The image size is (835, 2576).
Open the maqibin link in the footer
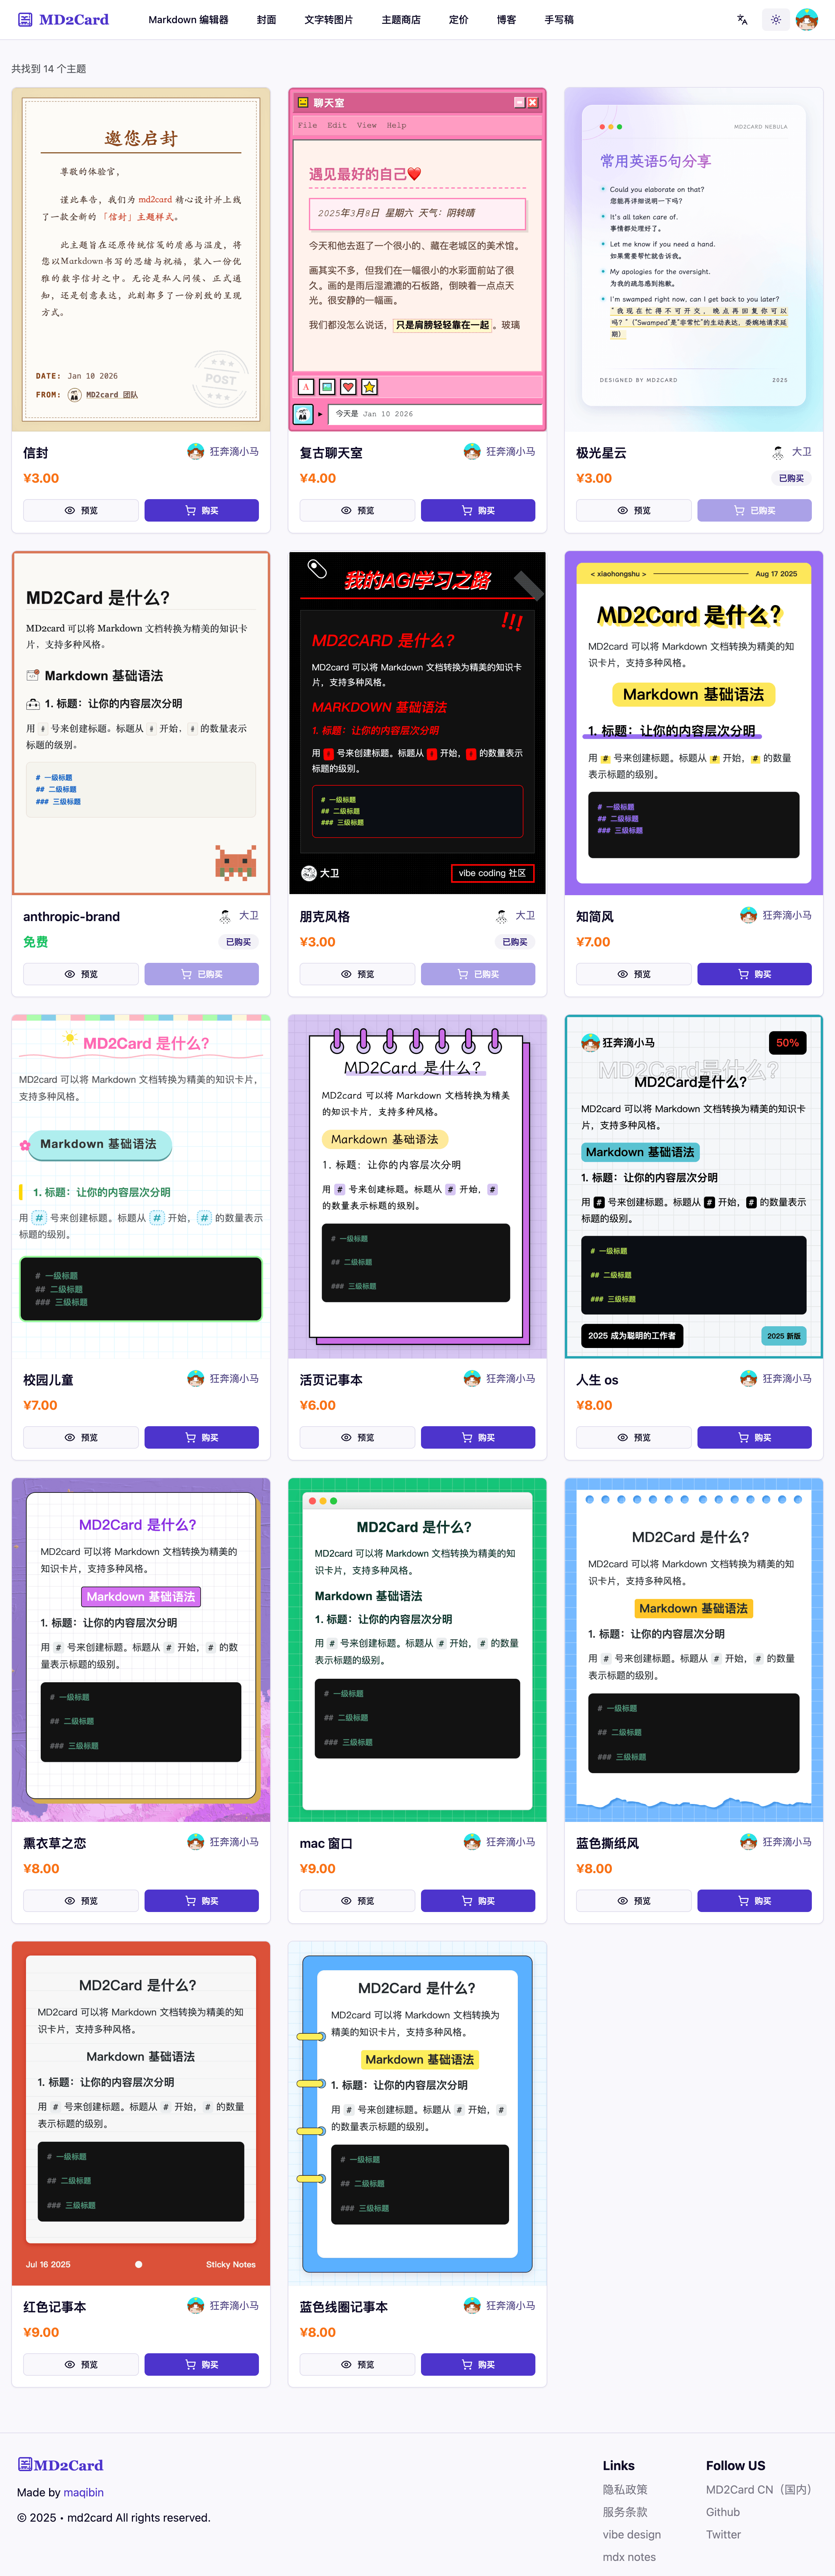pyautogui.click(x=84, y=2492)
